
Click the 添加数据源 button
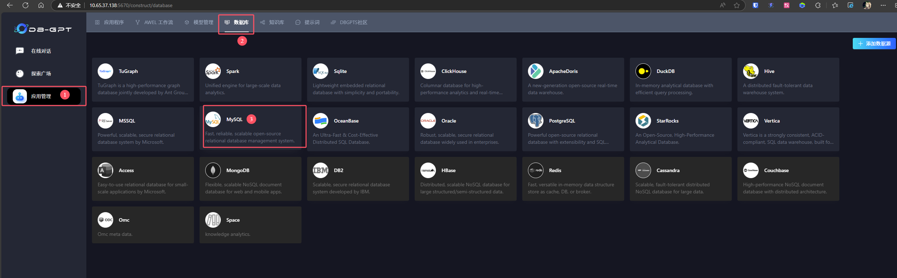(874, 44)
